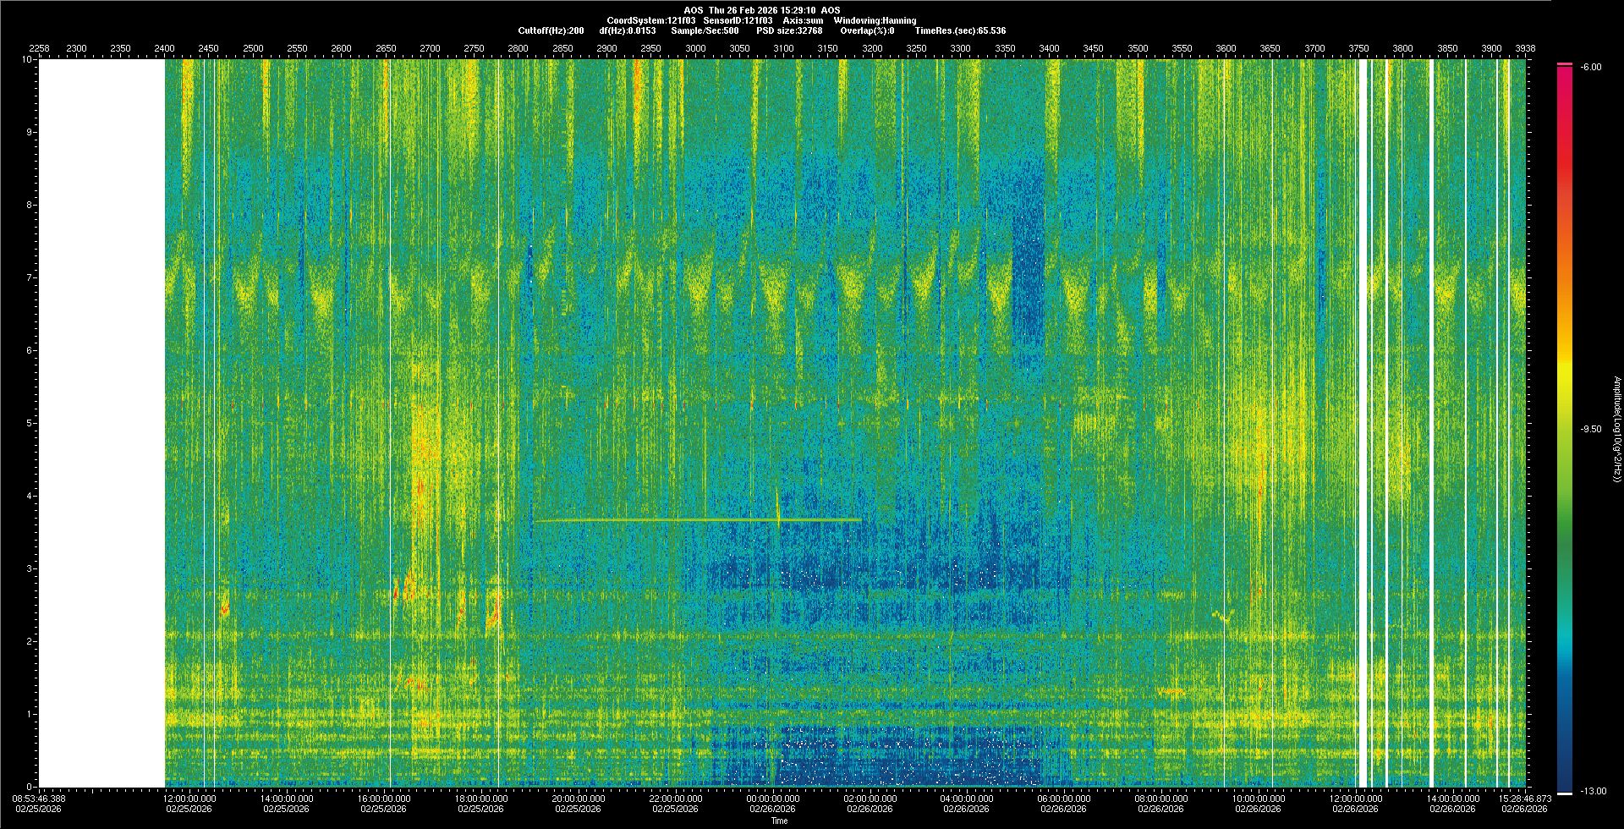Click the Windowing:Hanning header text

pos(875,20)
